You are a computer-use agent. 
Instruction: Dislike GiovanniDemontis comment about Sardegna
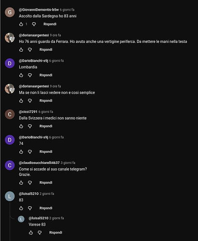tap(34, 24)
